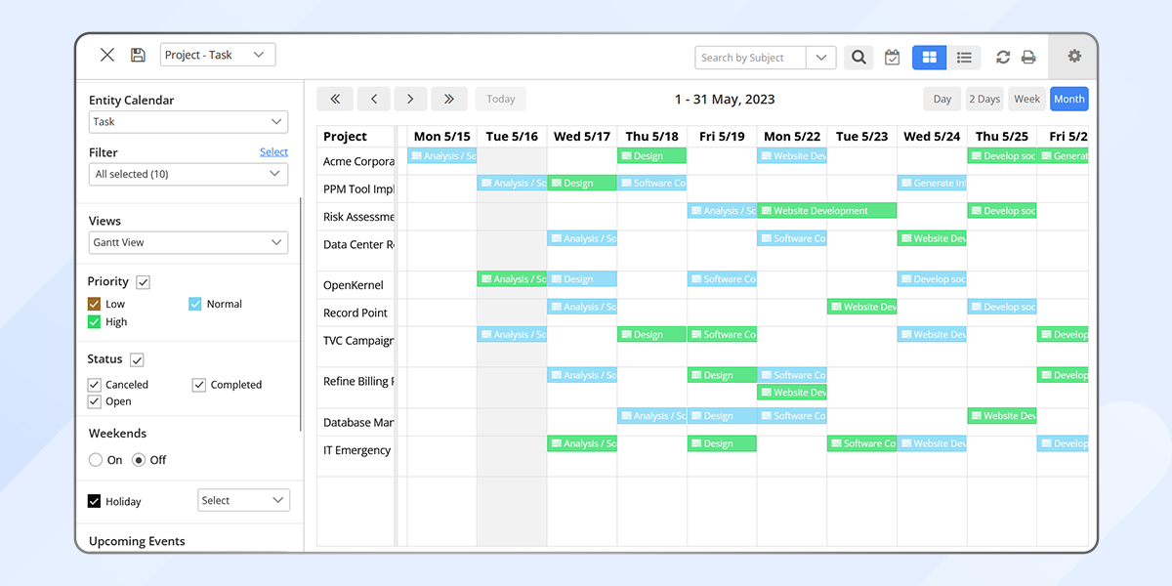1172x586 pixels.
Task: Select the OpenKernel project row
Action: tap(357, 285)
